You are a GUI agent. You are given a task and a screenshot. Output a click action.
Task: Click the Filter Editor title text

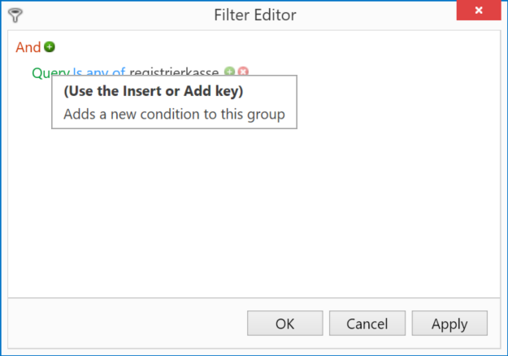(255, 15)
